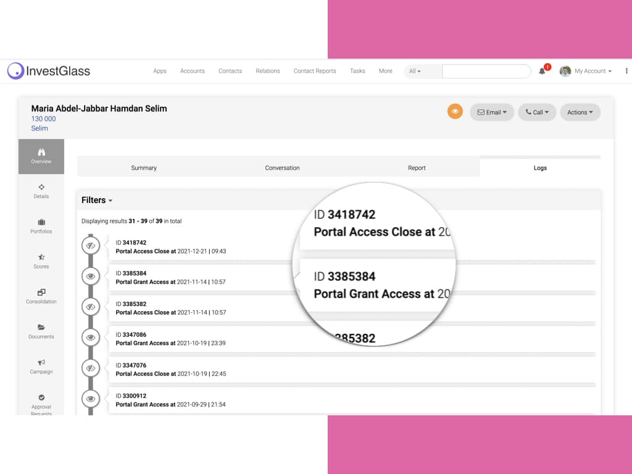
Task: Open the Email dropdown button
Action: click(x=492, y=112)
